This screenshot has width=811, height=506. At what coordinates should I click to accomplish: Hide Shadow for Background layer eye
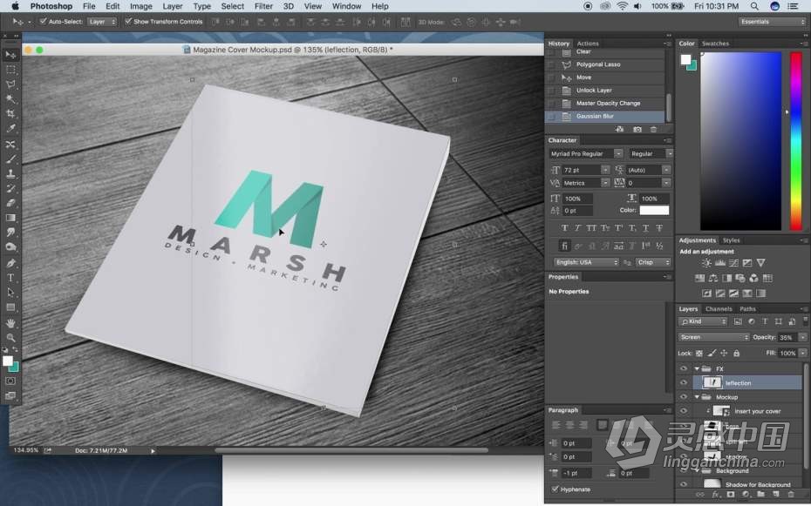[684, 484]
